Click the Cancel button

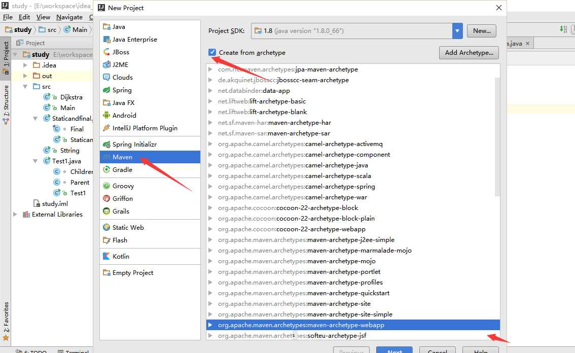point(437,350)
